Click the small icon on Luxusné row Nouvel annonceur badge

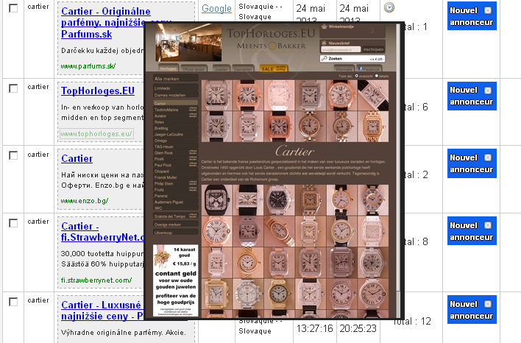pyautogui.click(x=487, y=304)
